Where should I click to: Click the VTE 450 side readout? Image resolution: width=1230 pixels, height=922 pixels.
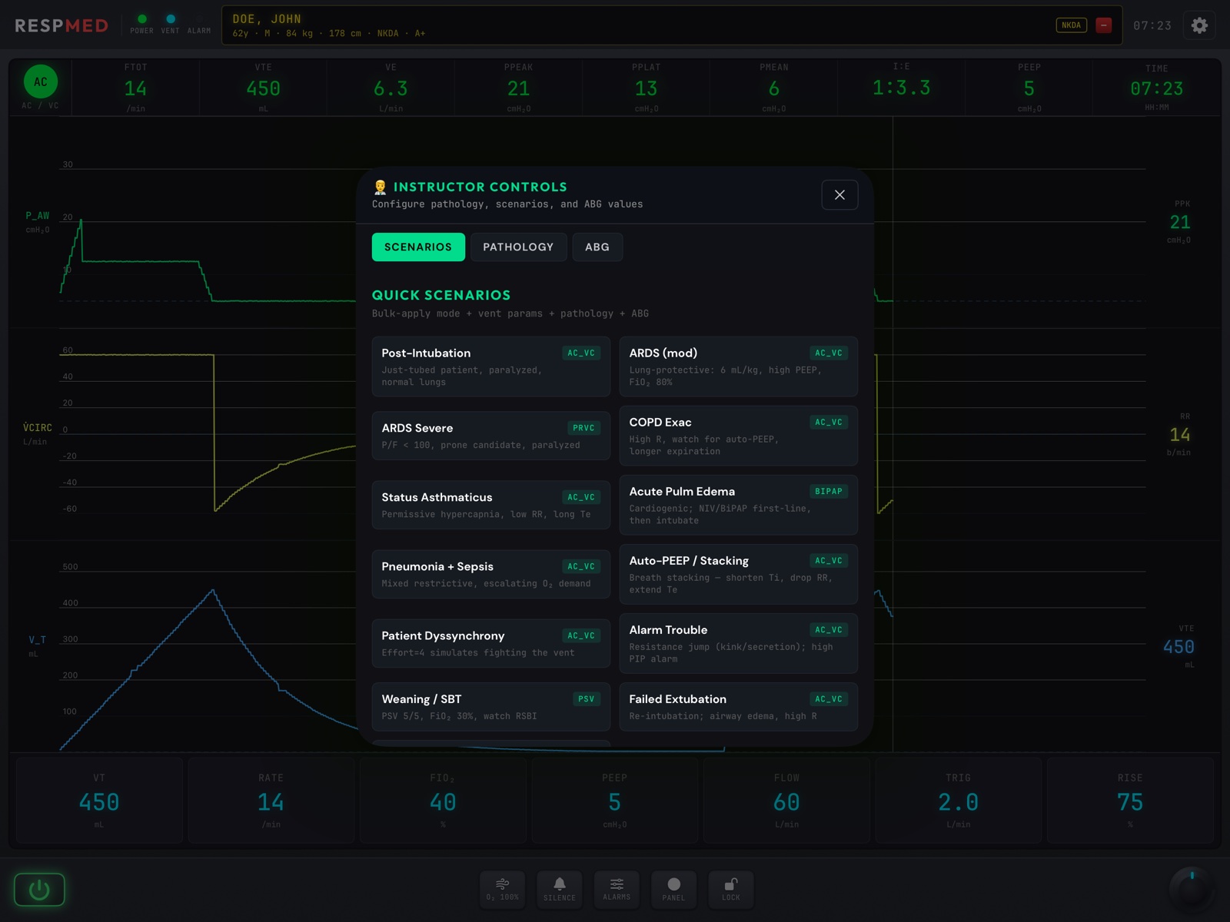click(1179, 646)
